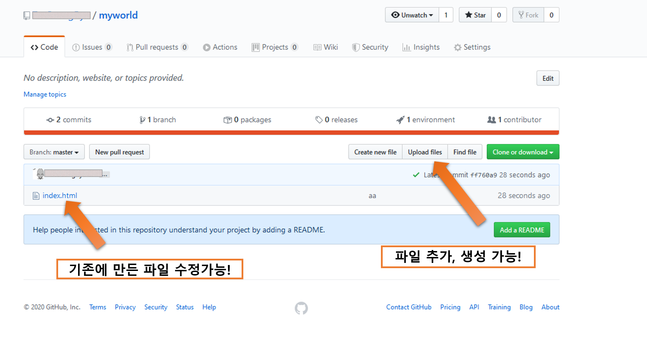Open commit hash ff760a9

[483, 175]
